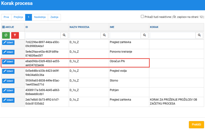Screen dimensions: 205x129
Task: Click D_1s_Z in the Storno row
Action: (x=74, y=81)
